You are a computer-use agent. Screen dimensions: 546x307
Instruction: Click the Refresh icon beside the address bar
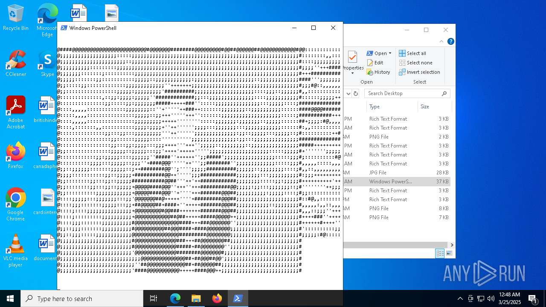point(356,93)
